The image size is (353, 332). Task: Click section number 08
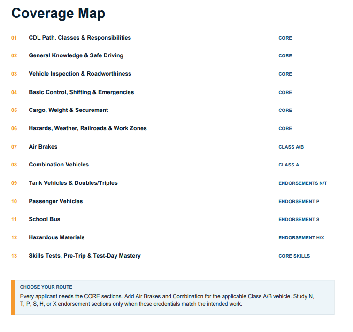tap(14, 165)
